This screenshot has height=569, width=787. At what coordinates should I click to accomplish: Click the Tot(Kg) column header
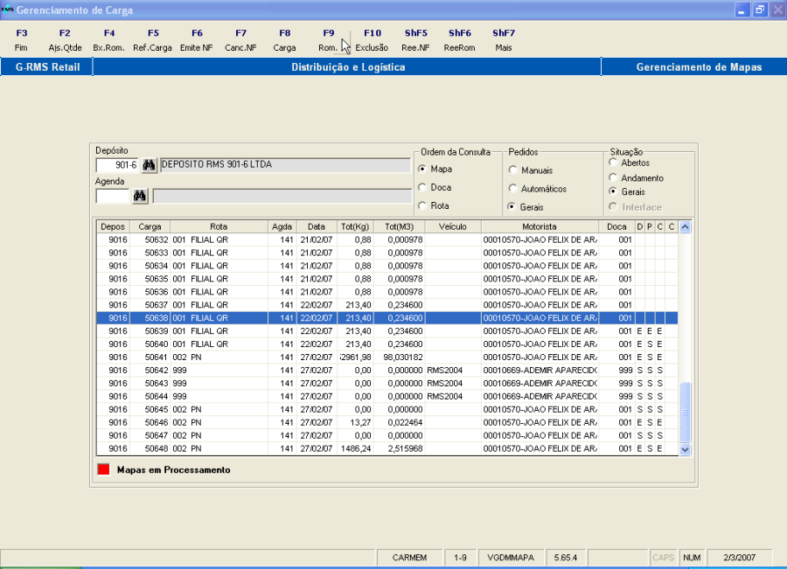[x=355, y=226]
